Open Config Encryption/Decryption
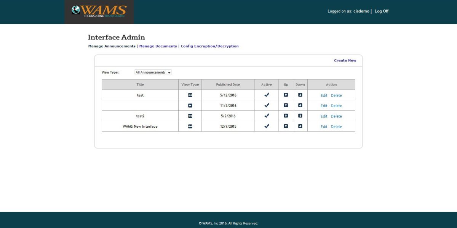Image resolution: width=457 pixels, height=228 pixels. tap(209, 46)
